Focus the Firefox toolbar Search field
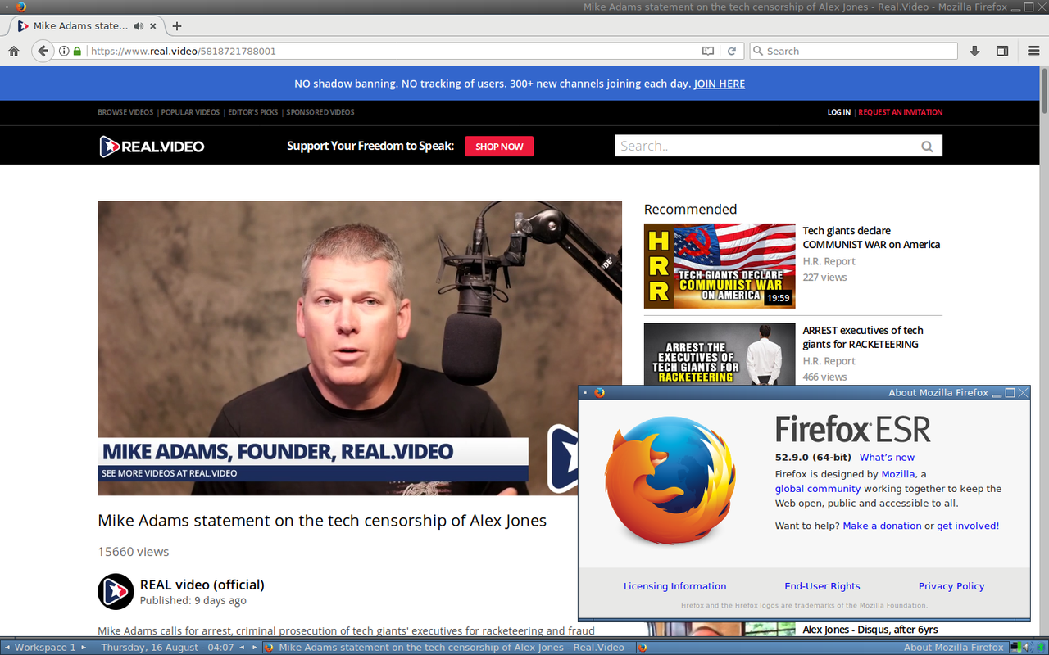The width and height of the screenshot is (1049, 655). click(x=853, y=51)
